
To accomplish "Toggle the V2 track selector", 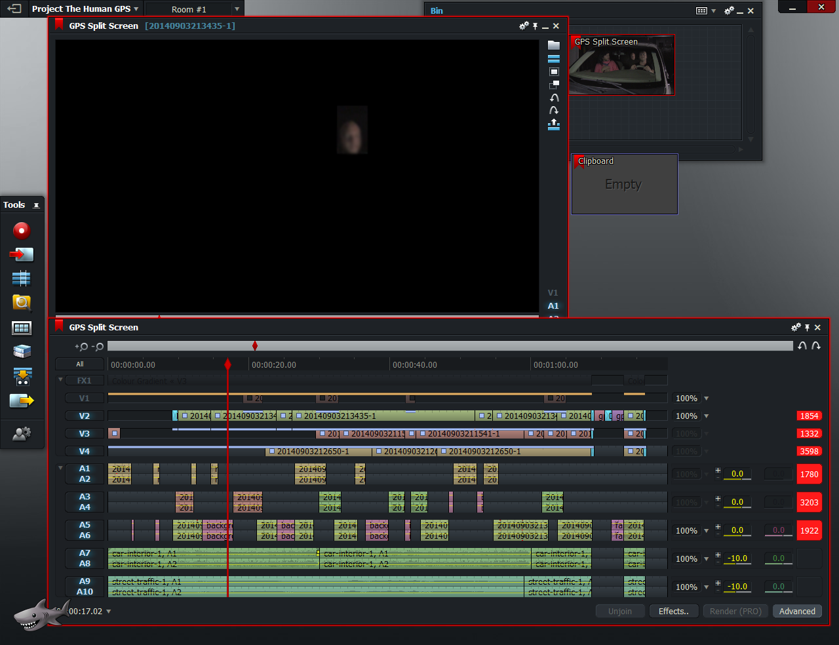I will tap(85, 416).
